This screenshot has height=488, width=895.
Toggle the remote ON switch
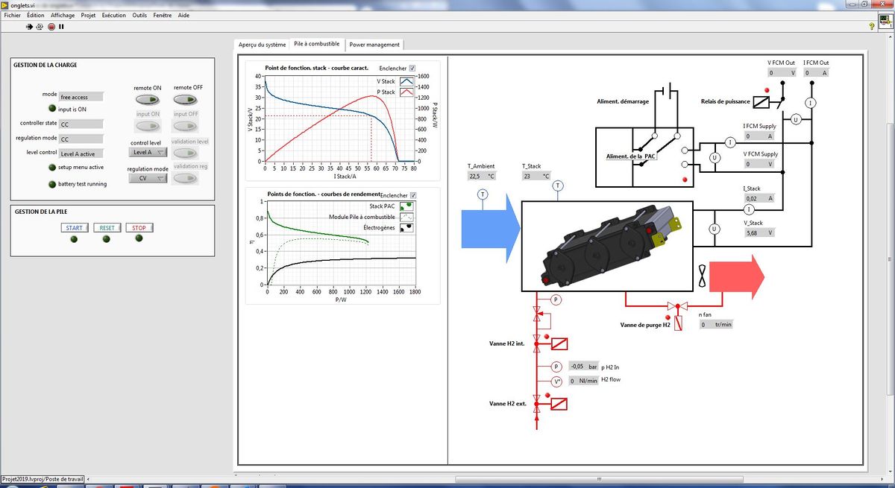(x=147, y=99)
